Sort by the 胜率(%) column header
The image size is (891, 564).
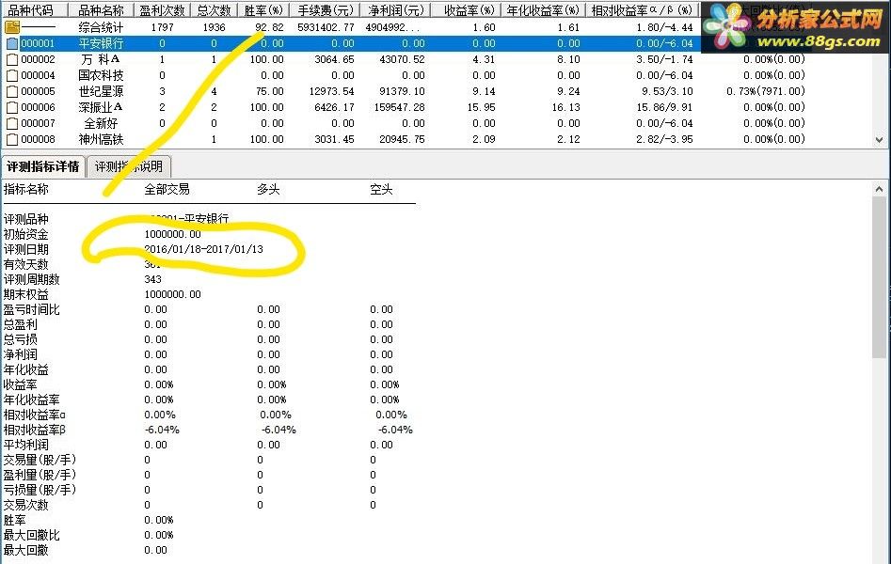[x=263, y=10]
